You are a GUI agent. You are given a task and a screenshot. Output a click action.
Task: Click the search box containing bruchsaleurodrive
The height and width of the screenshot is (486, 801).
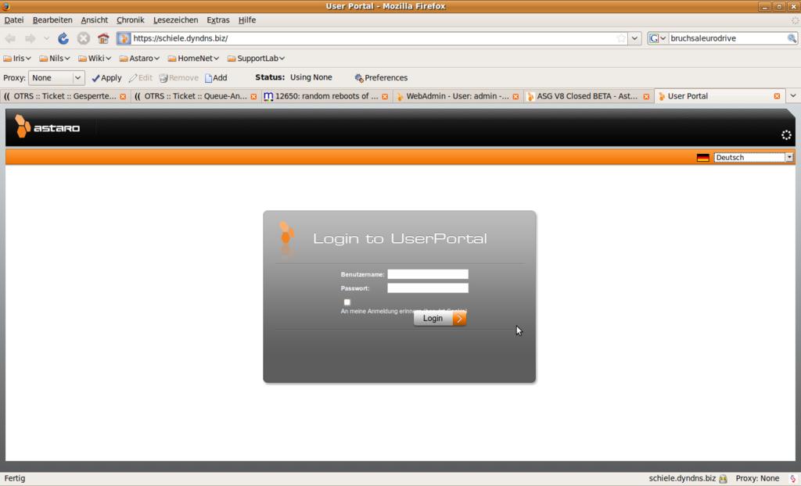tap(727, 38)
